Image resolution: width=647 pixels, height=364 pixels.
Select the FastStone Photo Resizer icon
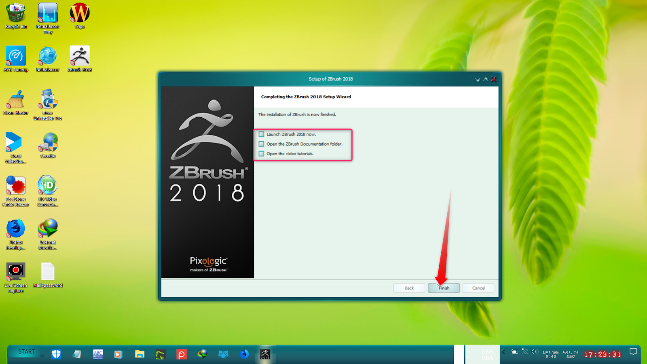point(16,191)
